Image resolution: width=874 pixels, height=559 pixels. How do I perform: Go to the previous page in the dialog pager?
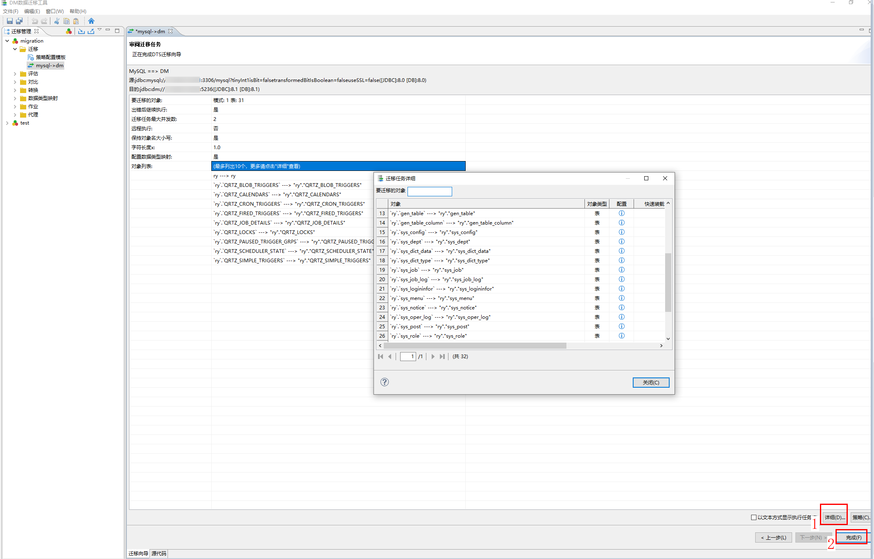[389, 357]
